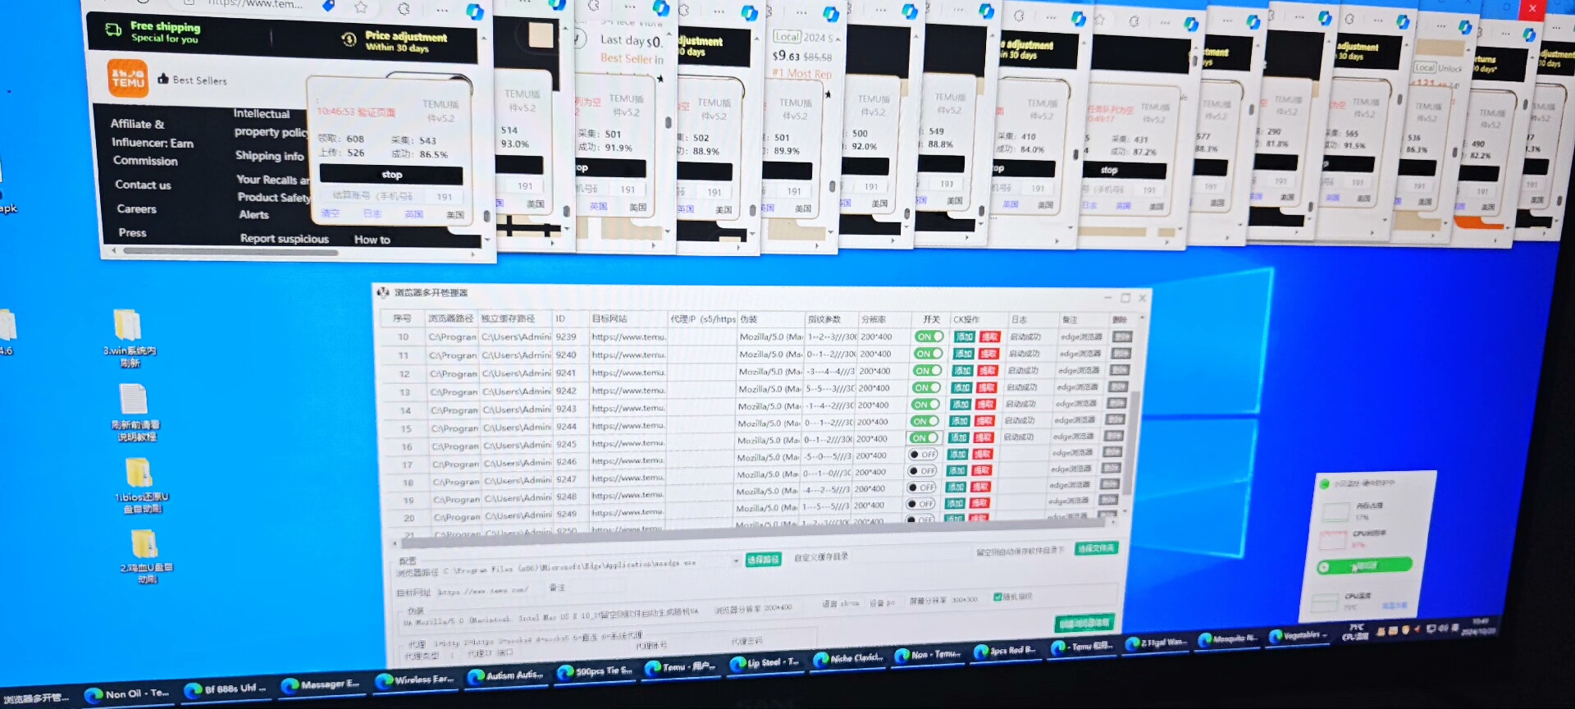Click the 目标网站 column header
Image resolution: width=1575 pixels, height=709 pixels.
(609, 318)
